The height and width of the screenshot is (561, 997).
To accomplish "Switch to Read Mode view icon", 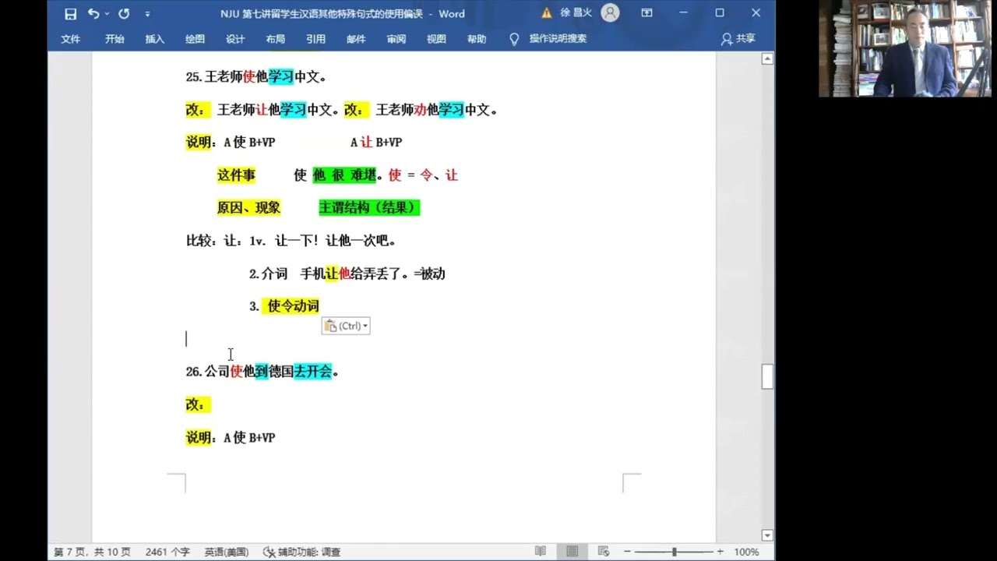I will point(541,552).
